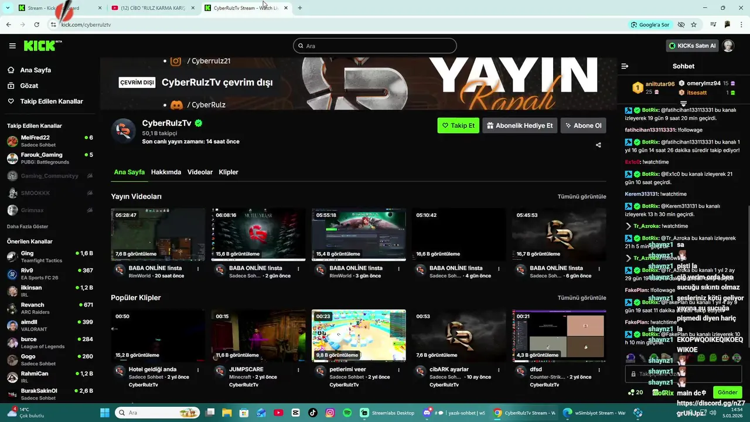Open TikTok from taskbar
The height and width of the screenshot is (422, 750).
coord(312,413)
